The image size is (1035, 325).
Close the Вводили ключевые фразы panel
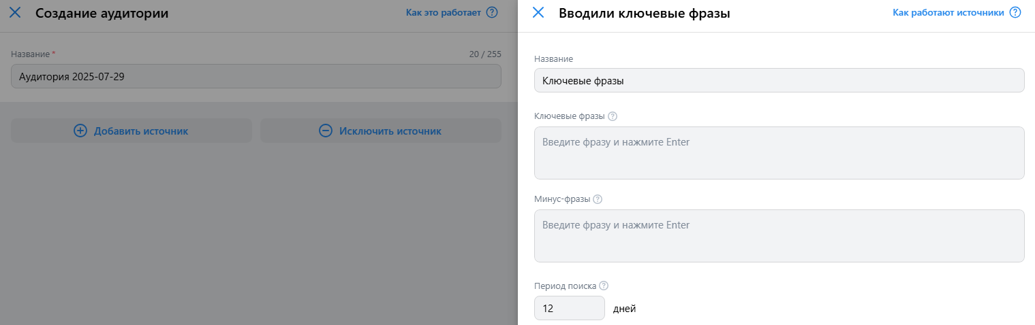coord(538,12)
